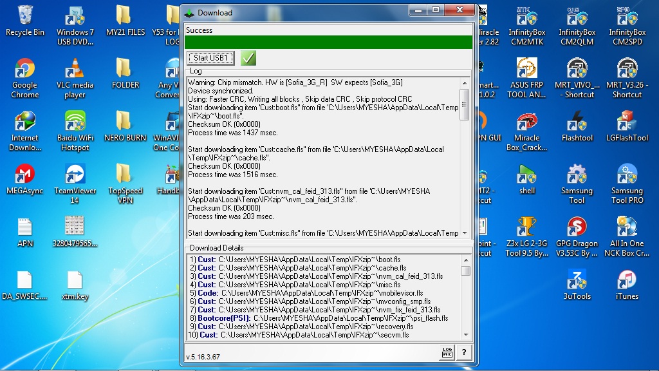659x371 pixels.
Task: Open MRT_V3.26 shortcut
Action: (x=627, y=78)
